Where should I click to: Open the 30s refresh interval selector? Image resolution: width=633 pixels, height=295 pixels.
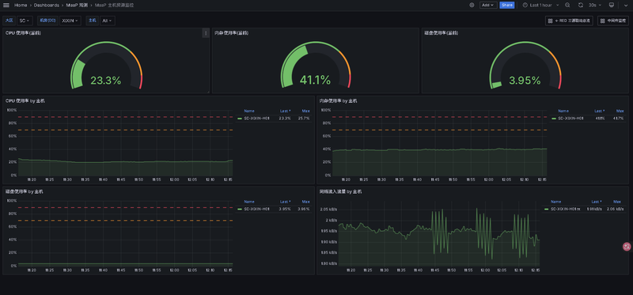click(595, 6)
